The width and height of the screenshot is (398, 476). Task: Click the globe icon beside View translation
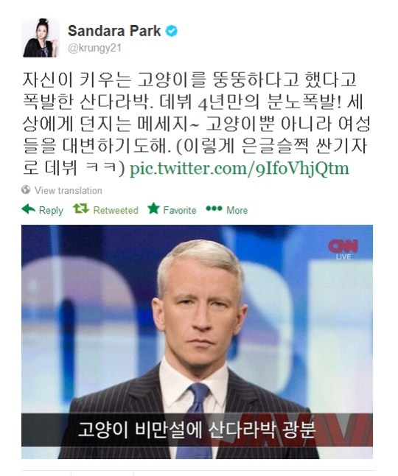[x=26, y=189]
